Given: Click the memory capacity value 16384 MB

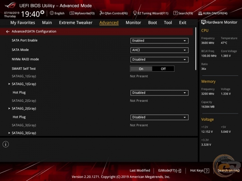Looking at the screenshot, I should (208, 107).
